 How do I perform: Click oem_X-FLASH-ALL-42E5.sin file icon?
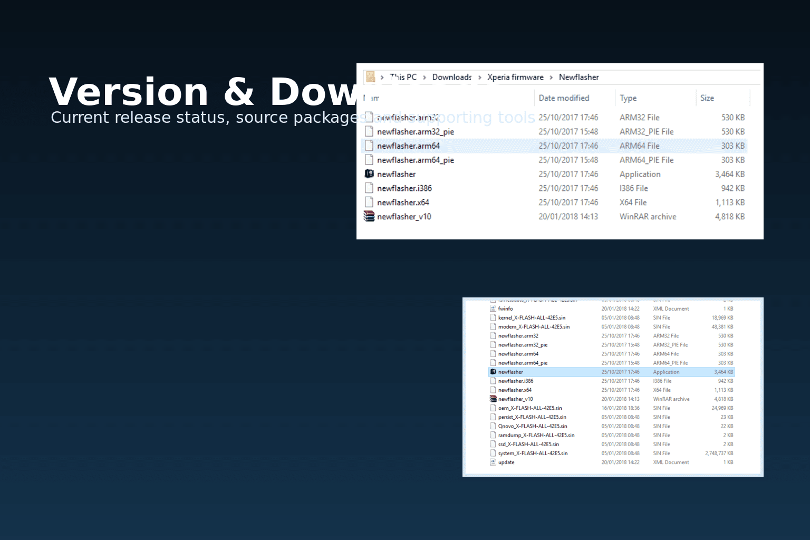(493, 408)
